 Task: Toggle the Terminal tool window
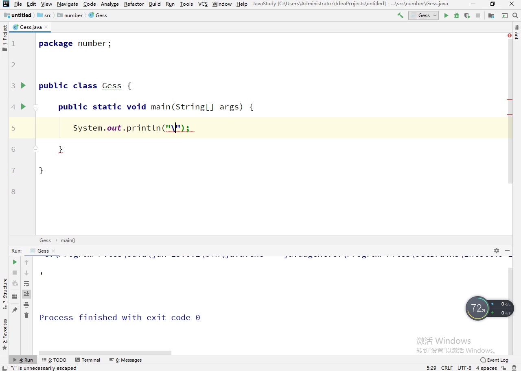[88, 360]
